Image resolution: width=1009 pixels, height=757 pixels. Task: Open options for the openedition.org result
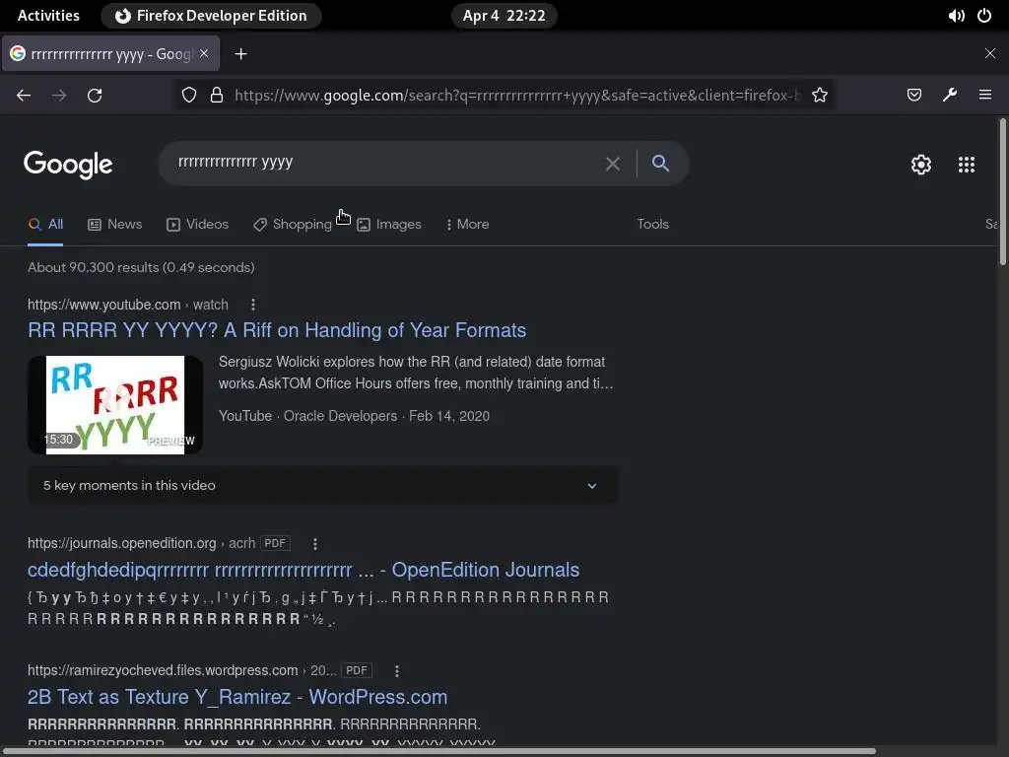(314, 544)
